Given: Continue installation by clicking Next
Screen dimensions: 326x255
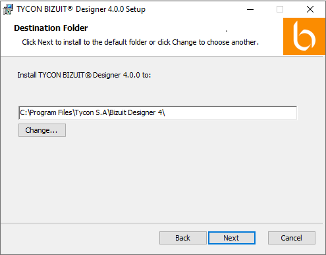Looking at the screenshot, I should tap(232, 238).
